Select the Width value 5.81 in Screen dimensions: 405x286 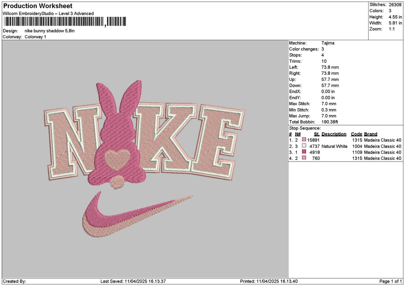point(396,23)
